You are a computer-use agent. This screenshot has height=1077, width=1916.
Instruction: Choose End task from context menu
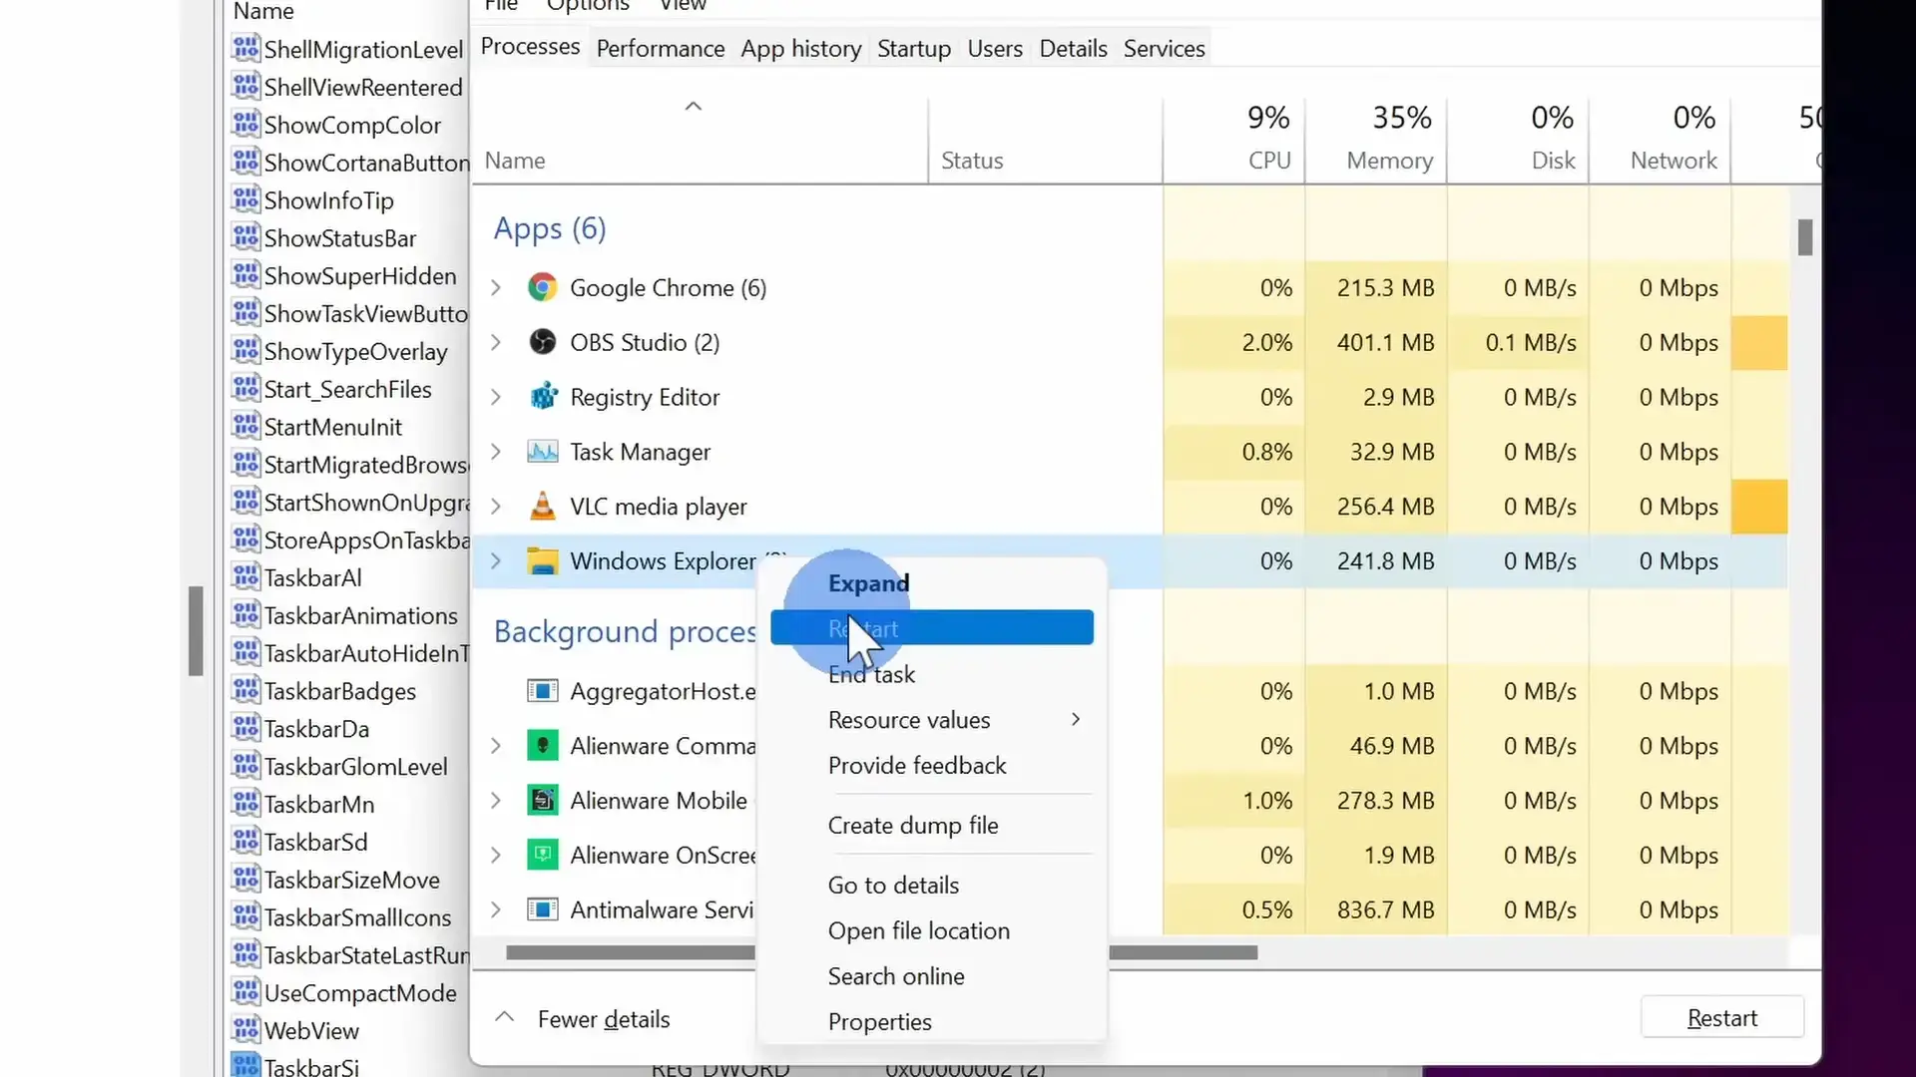pyautogui.click(x=871, y=675)
